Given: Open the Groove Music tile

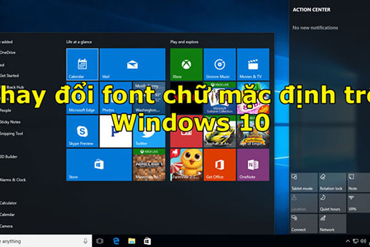Looking at the screenshot, I should pyautogui.click(x=219, y=64).
